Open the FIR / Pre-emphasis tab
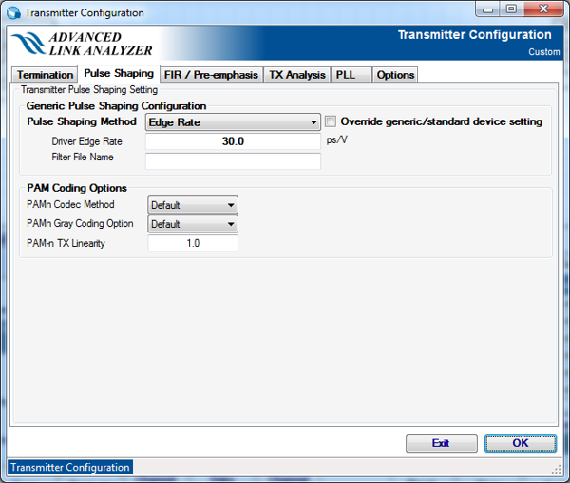This screenshot has width=570, height=483. click(211, 75)
